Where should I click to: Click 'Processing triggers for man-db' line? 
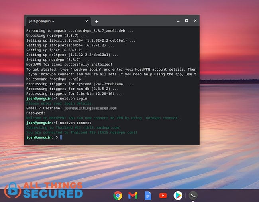point(72,89)
